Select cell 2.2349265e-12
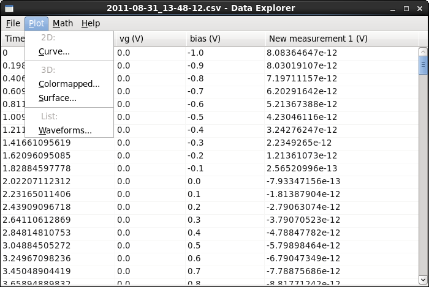 [x=341, y=143]
